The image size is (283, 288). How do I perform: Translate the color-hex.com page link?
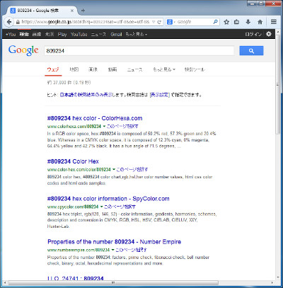[132, 169]
